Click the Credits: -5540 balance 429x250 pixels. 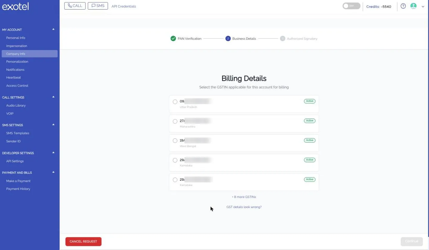click(x=379, y=7)
